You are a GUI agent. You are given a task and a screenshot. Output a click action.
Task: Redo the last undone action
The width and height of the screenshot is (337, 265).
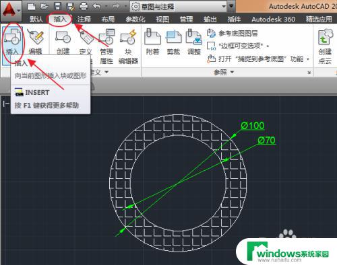coord(115,7)
